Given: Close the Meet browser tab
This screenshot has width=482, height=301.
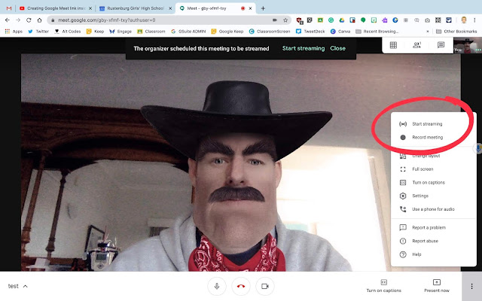Looking at the screenshot, I should click(250, 8).
